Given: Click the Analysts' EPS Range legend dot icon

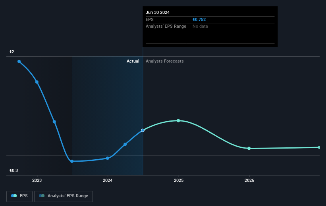Looking at the screenshot, I should [x=42, y=196].
